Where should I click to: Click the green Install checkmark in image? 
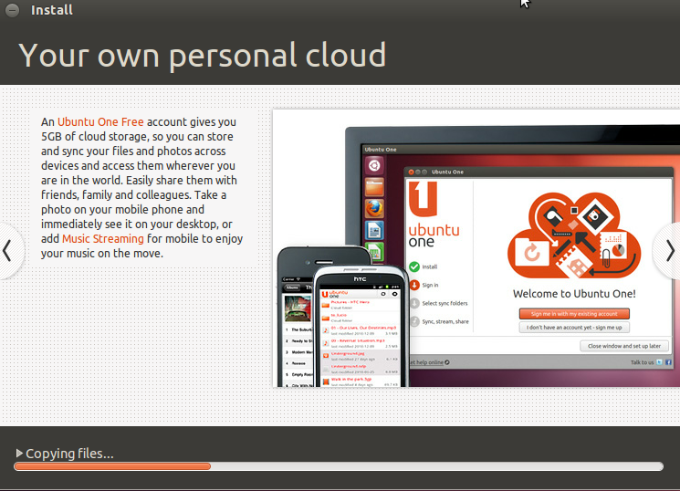(414, 266)
